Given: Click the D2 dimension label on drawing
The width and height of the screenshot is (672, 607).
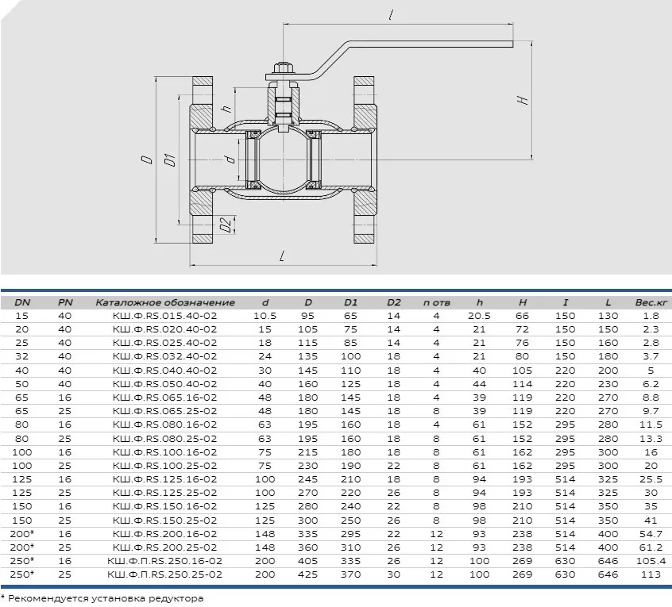Looking at the screenshot, I should pyautogui.click(x=224, y=225).
